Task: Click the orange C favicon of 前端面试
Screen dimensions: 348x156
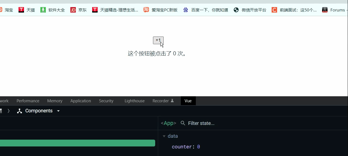Action: click(274, 10)
